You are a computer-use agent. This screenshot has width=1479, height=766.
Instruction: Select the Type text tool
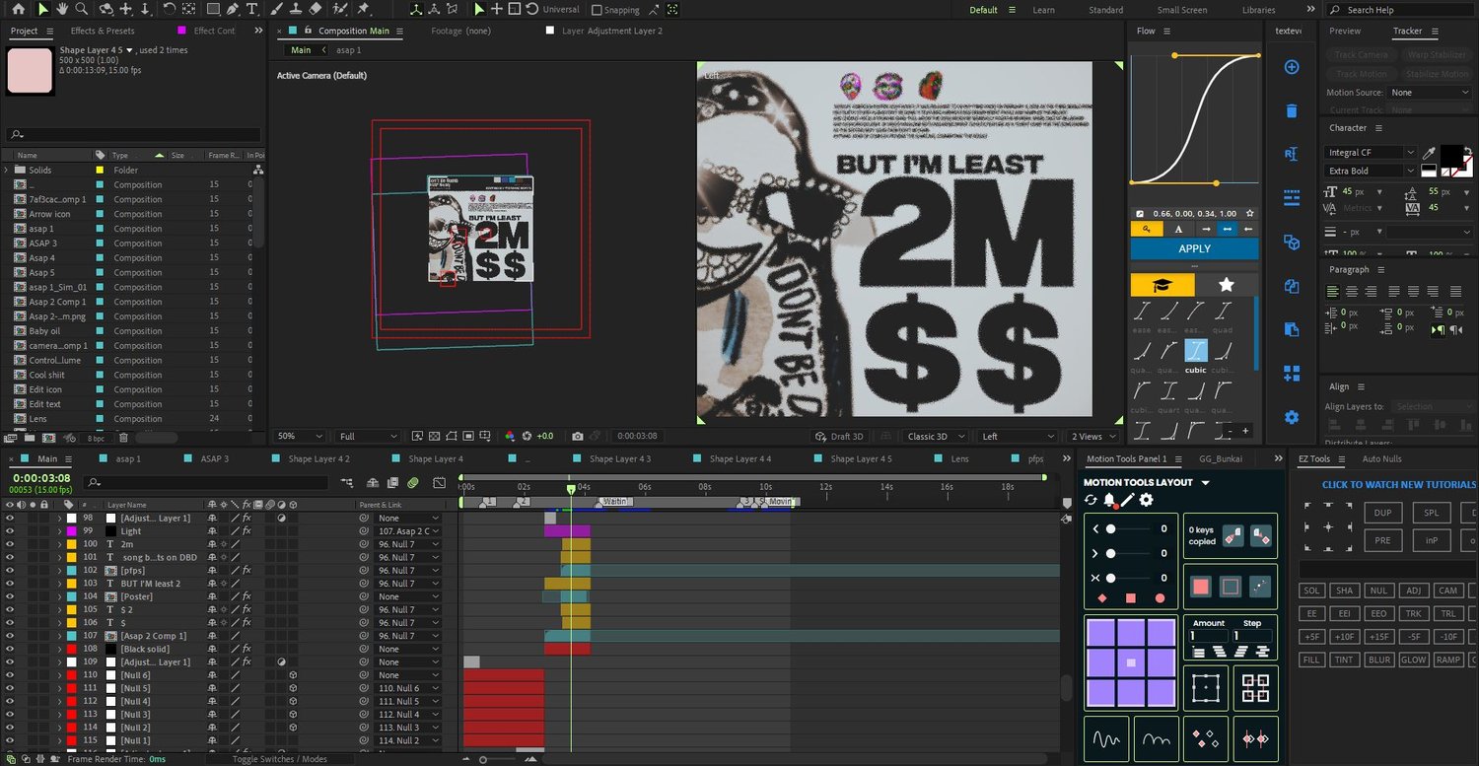pyautogui.click(x=252, y=9)
